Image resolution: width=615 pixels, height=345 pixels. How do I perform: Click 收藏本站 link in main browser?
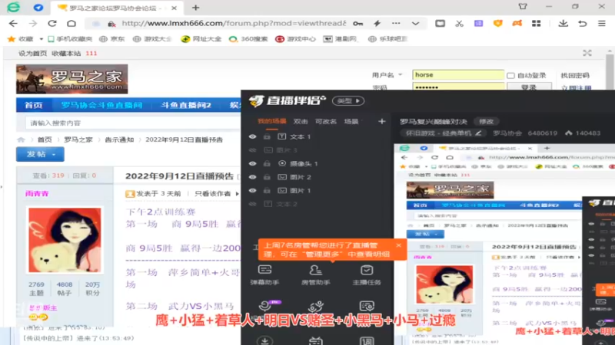[66, 53]
